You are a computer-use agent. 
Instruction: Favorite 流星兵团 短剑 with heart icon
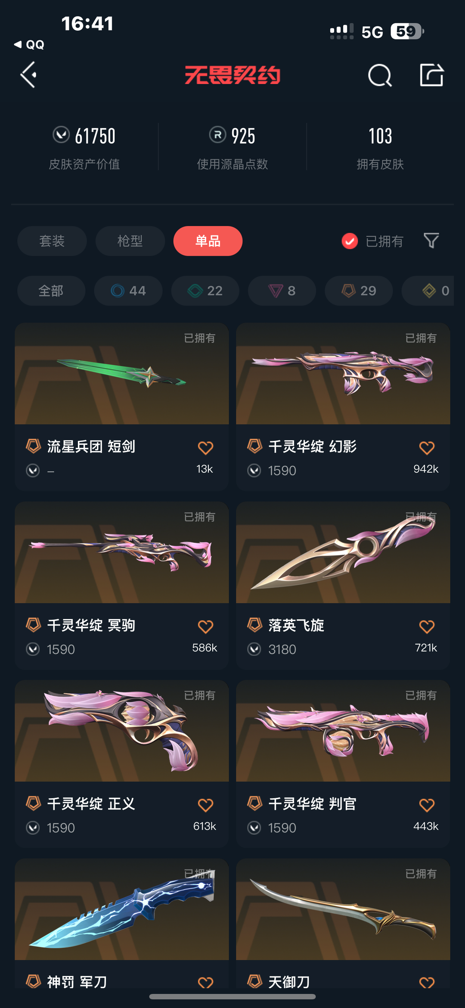coord(205,448)
